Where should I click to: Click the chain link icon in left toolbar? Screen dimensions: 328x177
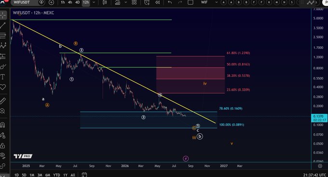click(x=3, y=166)
